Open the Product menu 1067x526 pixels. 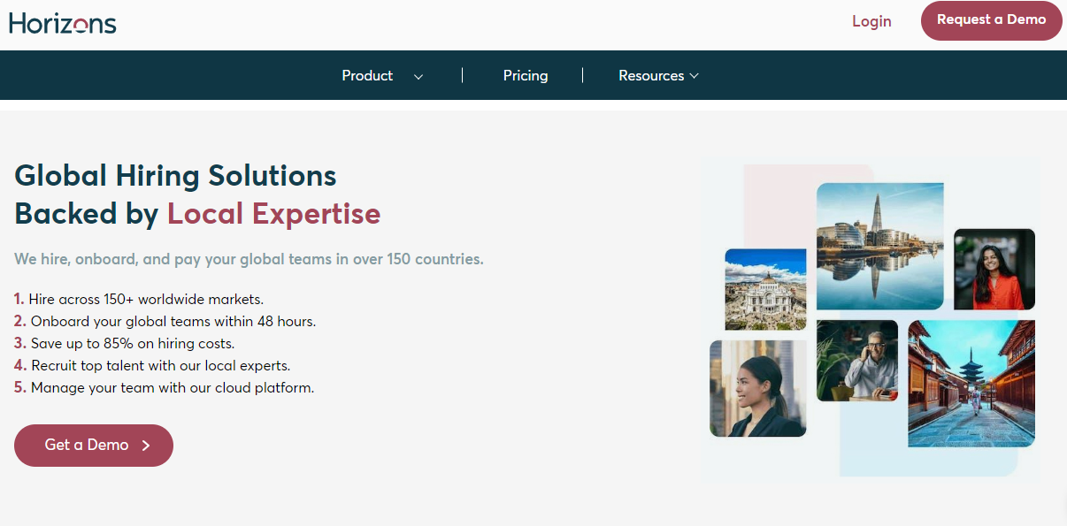367,75
